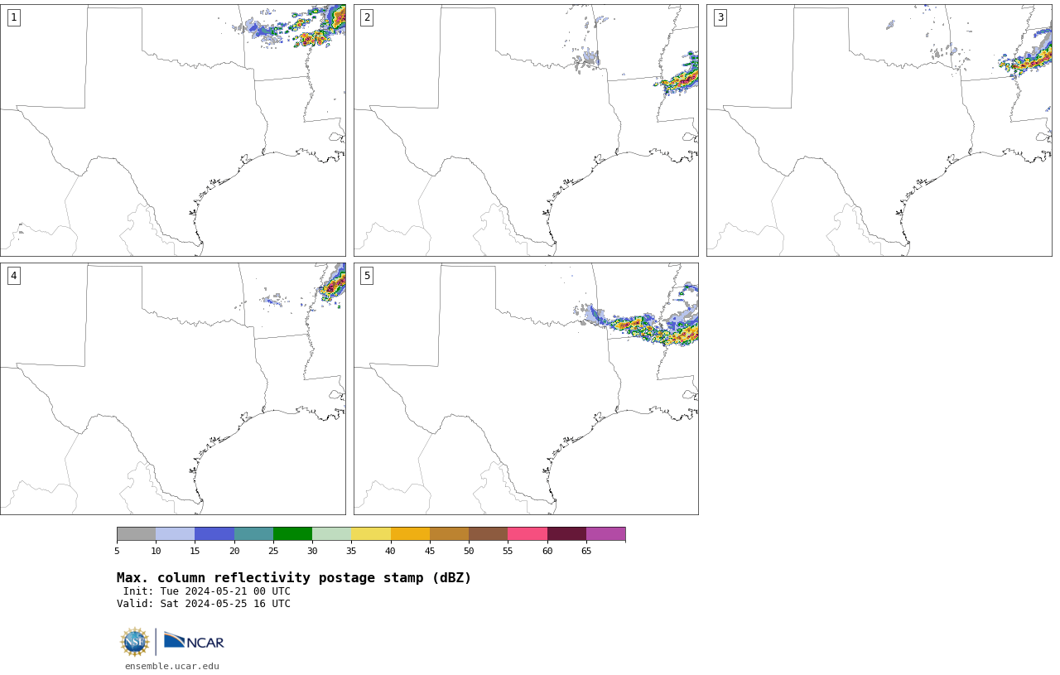Click the number 4 panel label
Viewport: 1060px width, 675px height.
pos(13,276)
